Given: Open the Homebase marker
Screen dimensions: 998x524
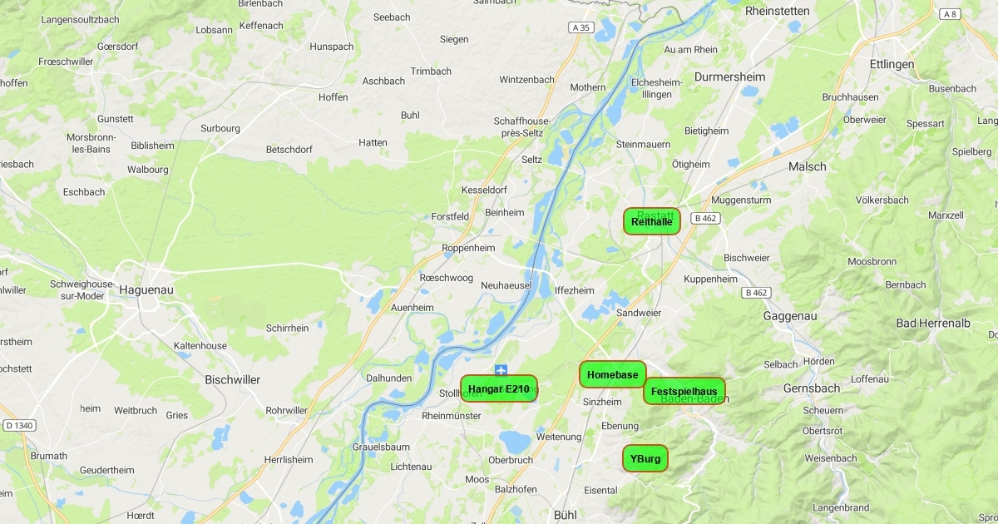Looking at the screenshot, I should [613, 374].
